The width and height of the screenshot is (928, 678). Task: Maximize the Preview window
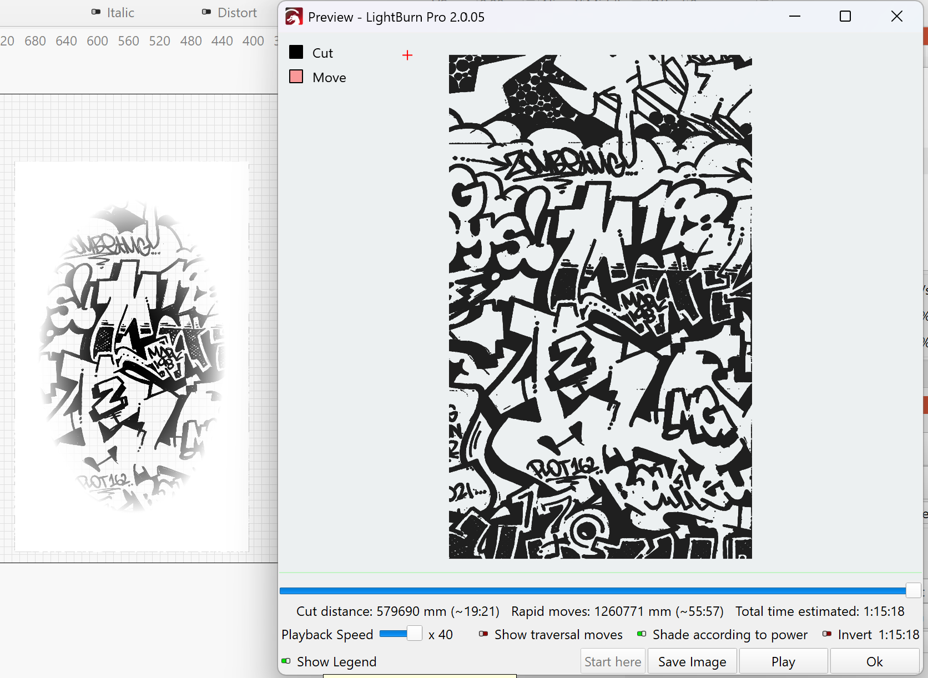845,17
